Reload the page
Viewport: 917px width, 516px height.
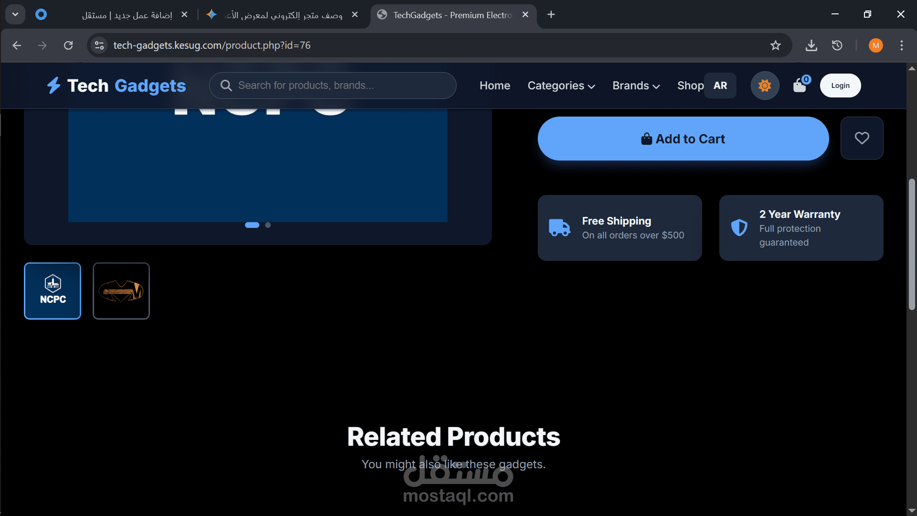[68, 45]
